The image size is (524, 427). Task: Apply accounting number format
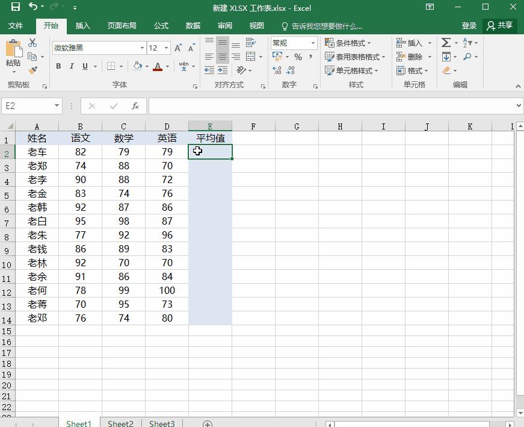(x=277, y=57)
